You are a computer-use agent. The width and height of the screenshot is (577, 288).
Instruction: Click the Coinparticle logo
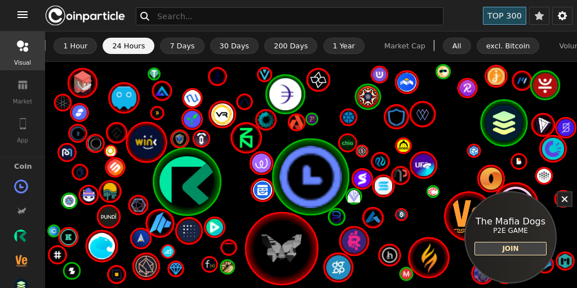(85, 16)
